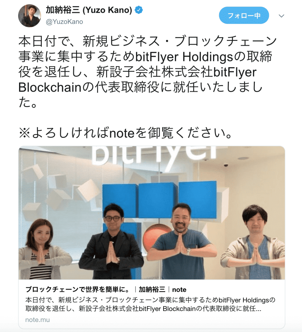Open the link card description text
The image size is (302, 332).
point(150,304)
